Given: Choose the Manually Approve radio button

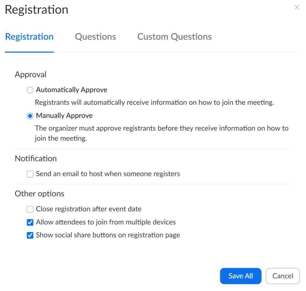Looking at the screenshot, I should pos(30,116).
